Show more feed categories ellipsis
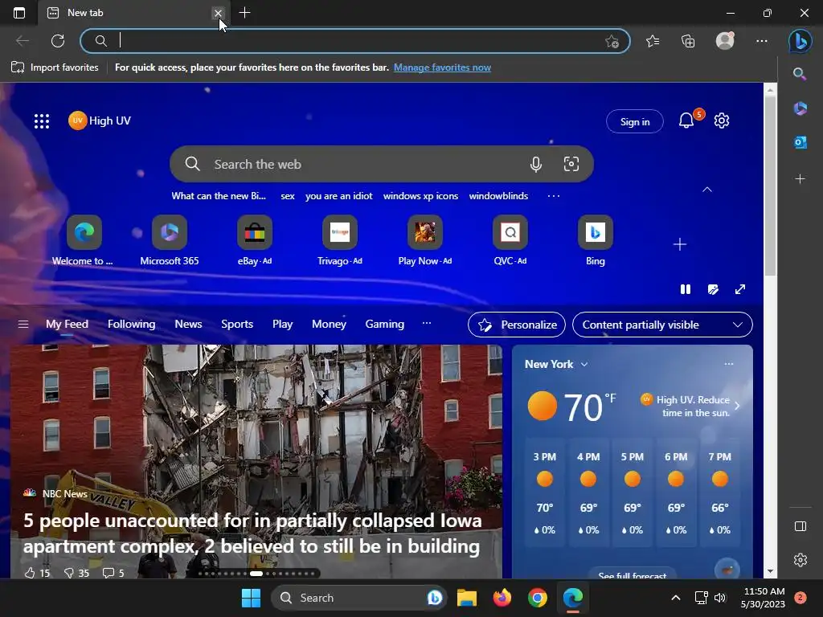The width and height of the screenshot is (823, 617). point(427,323)
